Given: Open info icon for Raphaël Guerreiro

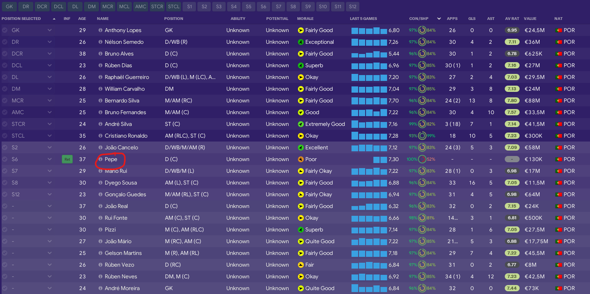Looking at the screenshot, I should coord(100,77).
